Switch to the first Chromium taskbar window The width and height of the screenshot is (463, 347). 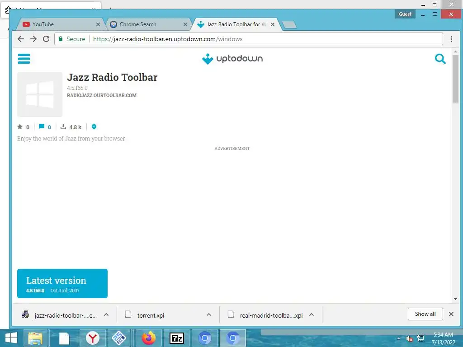tap(205, 338)
